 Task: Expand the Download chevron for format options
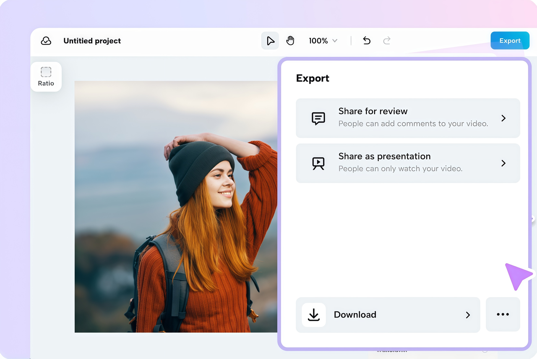[467, 314]
